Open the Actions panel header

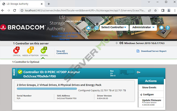click(151, 81)
